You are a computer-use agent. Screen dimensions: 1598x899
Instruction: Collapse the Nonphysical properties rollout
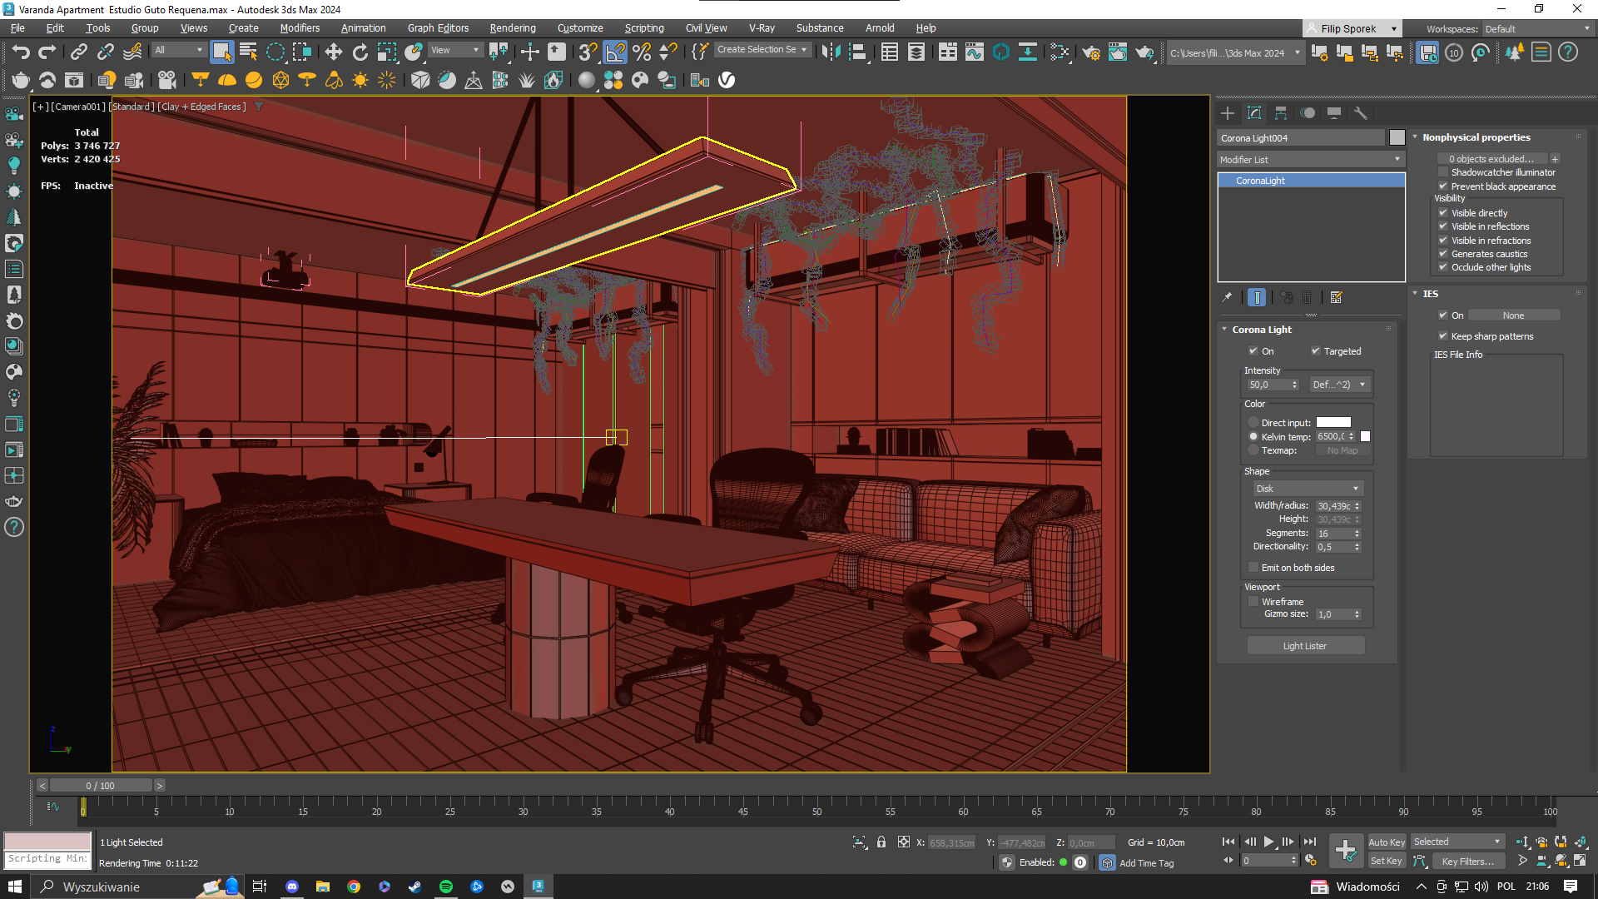1476,137
